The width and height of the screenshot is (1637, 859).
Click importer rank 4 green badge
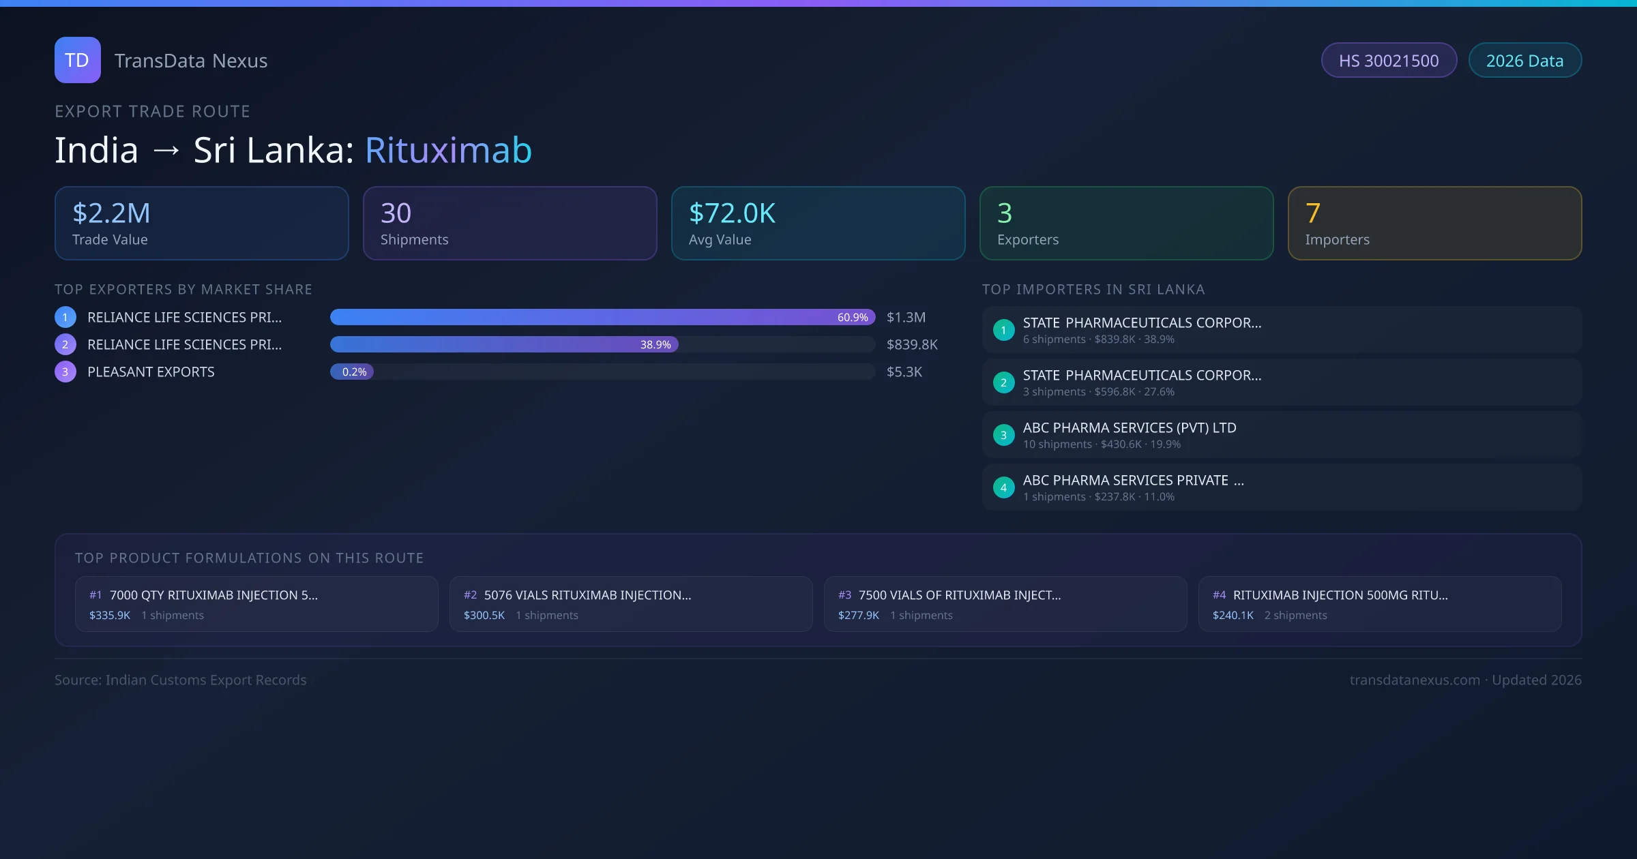click(x=1003, y=487)
